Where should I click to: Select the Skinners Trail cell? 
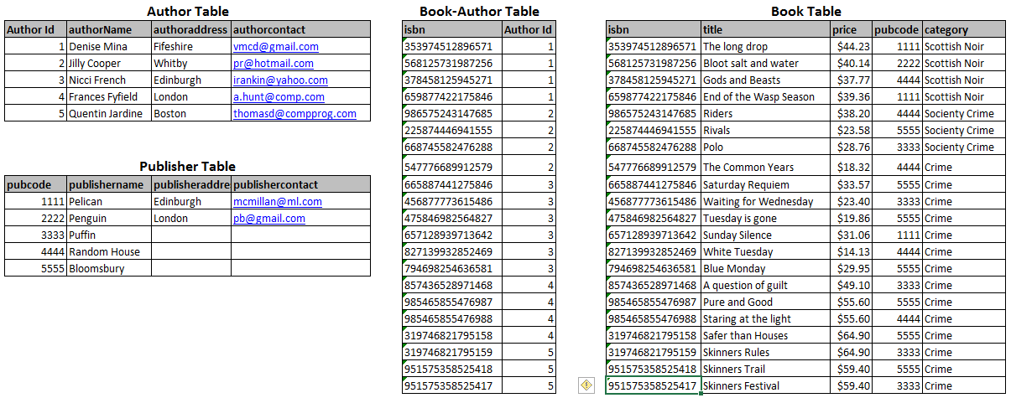coord(765,370)
